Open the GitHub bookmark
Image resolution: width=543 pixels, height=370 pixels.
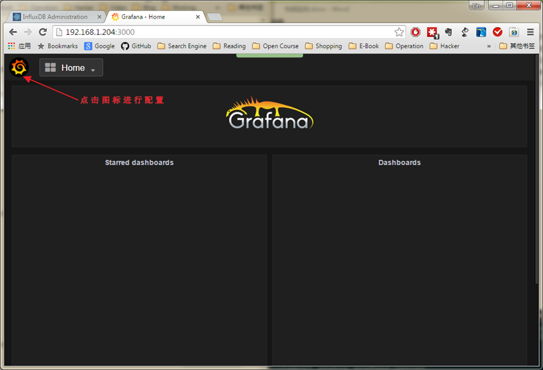coord(136,46)
